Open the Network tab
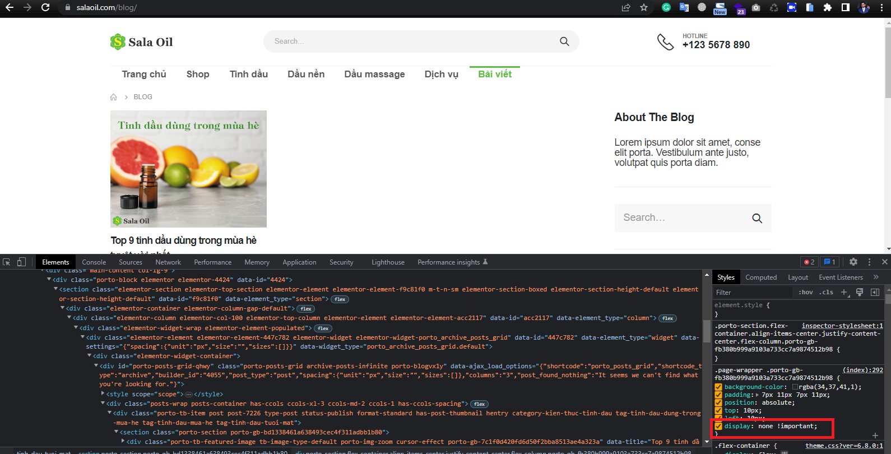Viewport: 891px width, 454px height. [168, 262]
